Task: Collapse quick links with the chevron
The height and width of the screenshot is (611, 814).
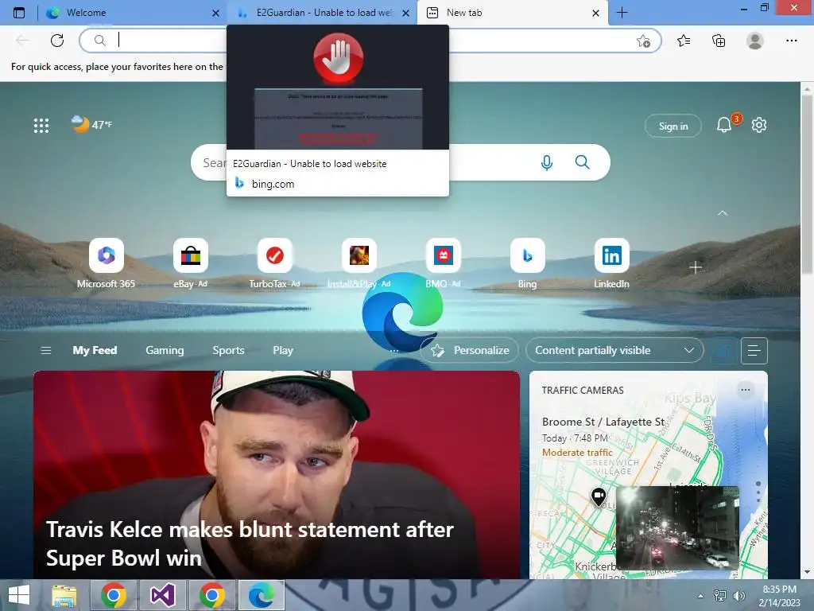Action: (722, 213)
